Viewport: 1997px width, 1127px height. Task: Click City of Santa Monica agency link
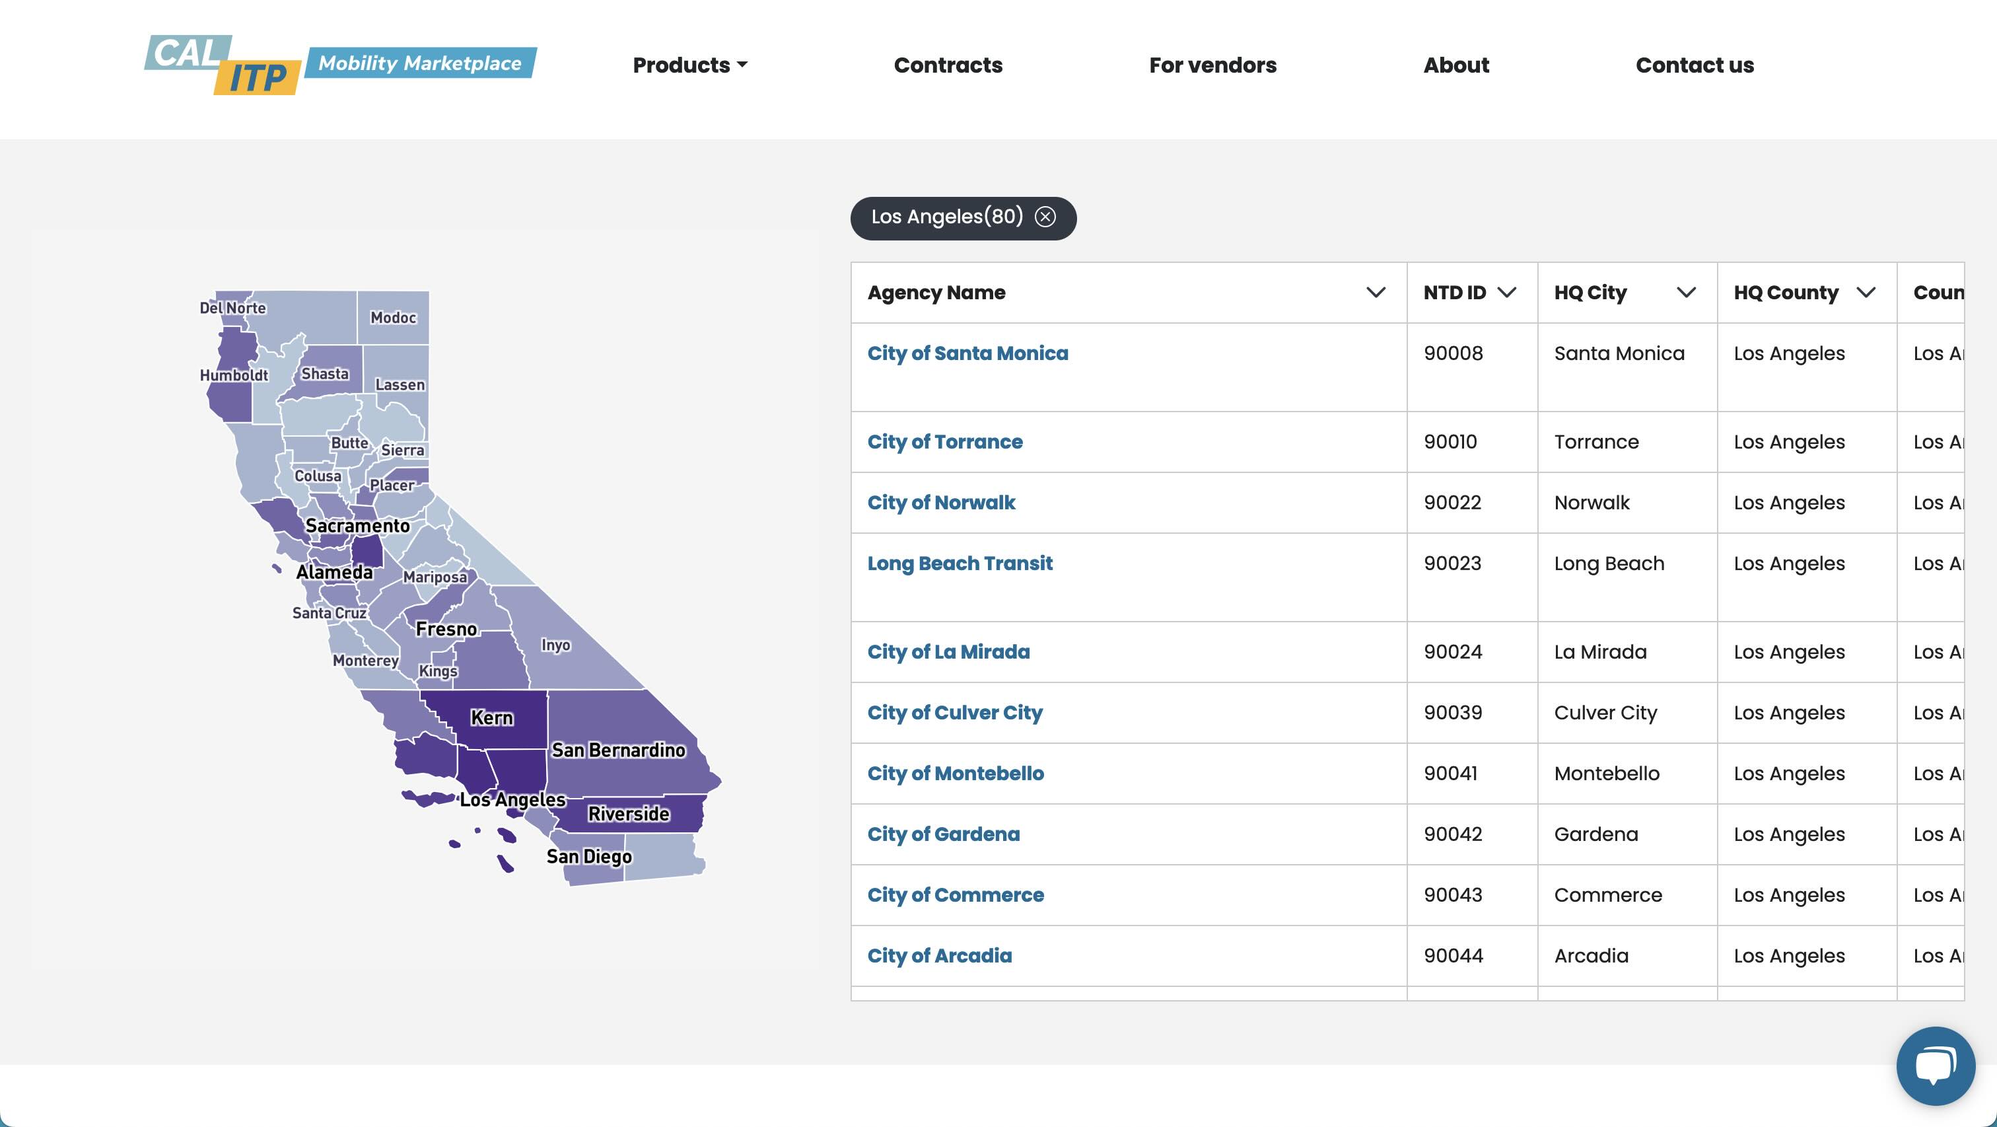[x=967, y=354]
